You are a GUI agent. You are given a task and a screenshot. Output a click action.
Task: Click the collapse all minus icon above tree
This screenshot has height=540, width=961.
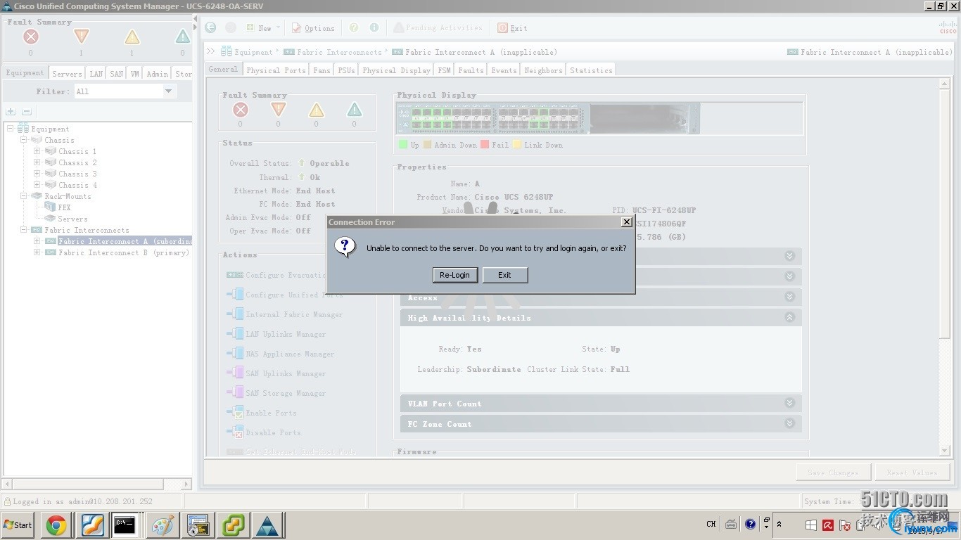pyautogui.click(x=26, y=112)
